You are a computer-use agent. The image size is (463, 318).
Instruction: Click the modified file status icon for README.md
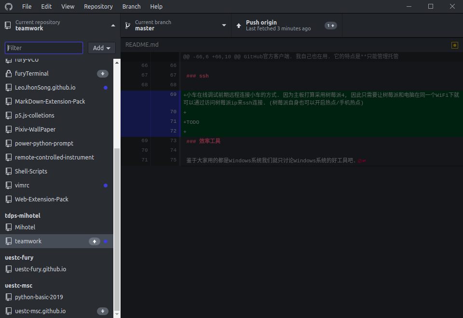[454, 45]
